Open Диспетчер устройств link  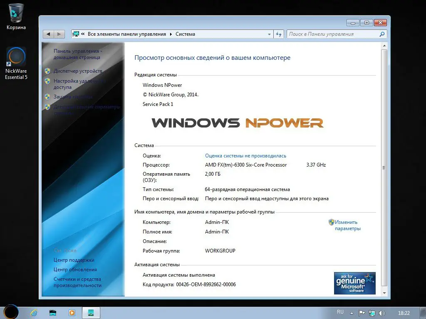point(78,71)
